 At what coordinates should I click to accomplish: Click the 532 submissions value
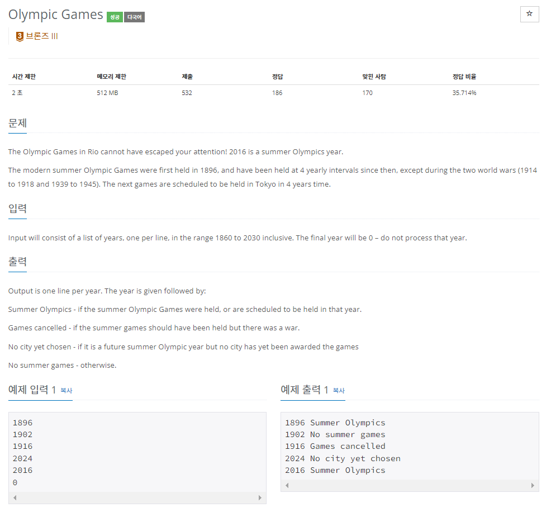click(x=187, y=93)
